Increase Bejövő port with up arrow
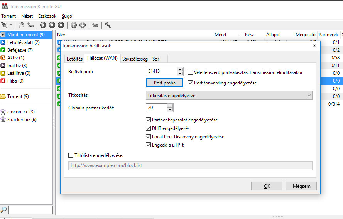343x219 pixels. click(x=180, y=69)
